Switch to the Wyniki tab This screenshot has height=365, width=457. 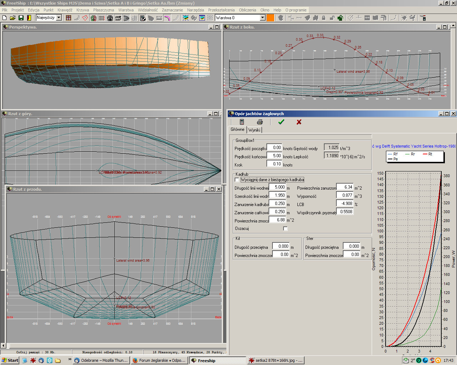coord(254,130)
